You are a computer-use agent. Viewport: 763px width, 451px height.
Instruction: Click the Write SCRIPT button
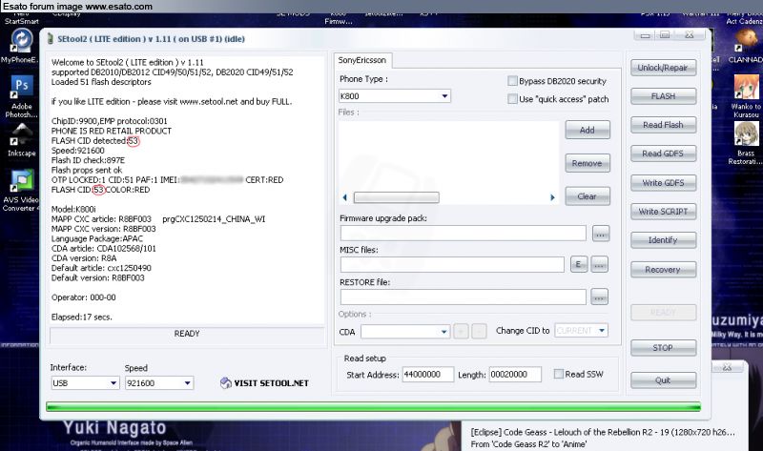663,212
